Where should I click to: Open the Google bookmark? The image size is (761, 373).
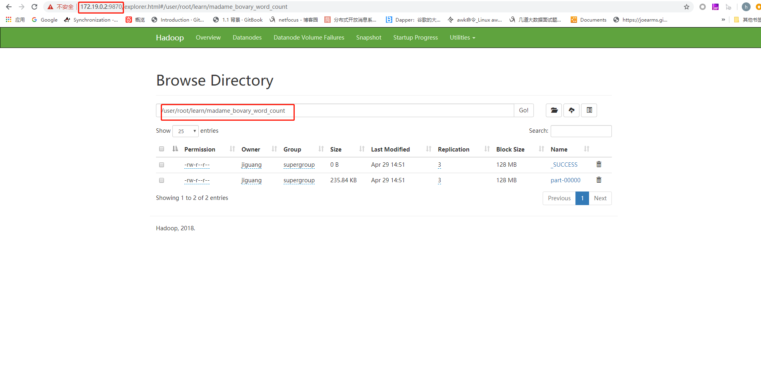pos(44,20)
